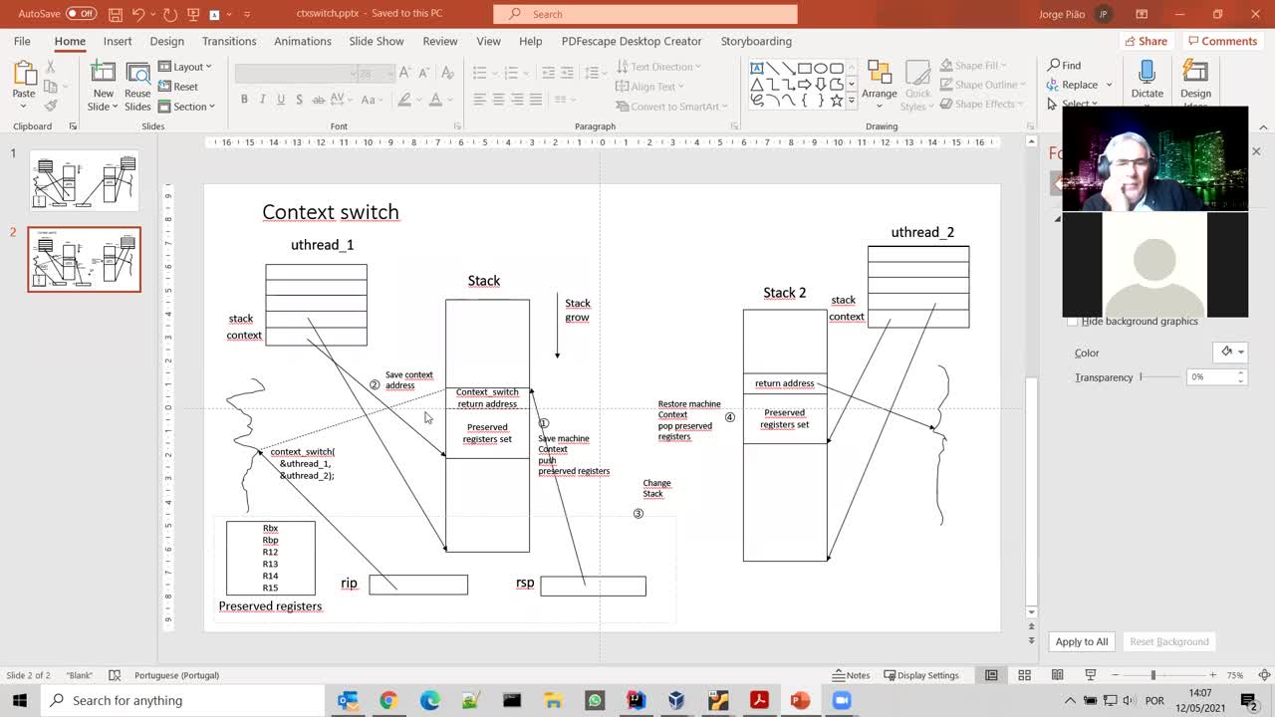Image resolution: width=1275 pixels, height=717 pixels.
Task: Toggle the AutoSave switch
Action: pyautogui.click(x=81, y=14)
